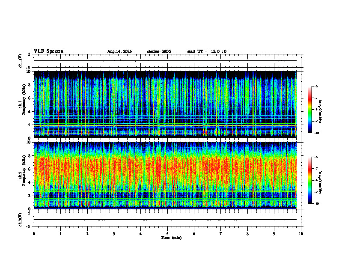Click the -7 label on ch.1 colorbar

click(x=316, y=98)
